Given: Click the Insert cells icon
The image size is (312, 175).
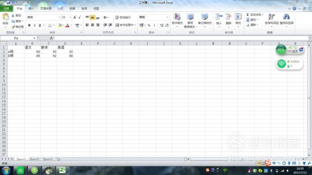Looking at the screenshot, I should (x=219, y=17).
